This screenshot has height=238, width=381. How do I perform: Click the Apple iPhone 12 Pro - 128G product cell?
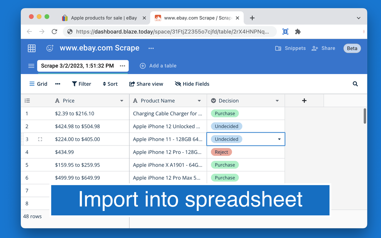click(168, 152)
